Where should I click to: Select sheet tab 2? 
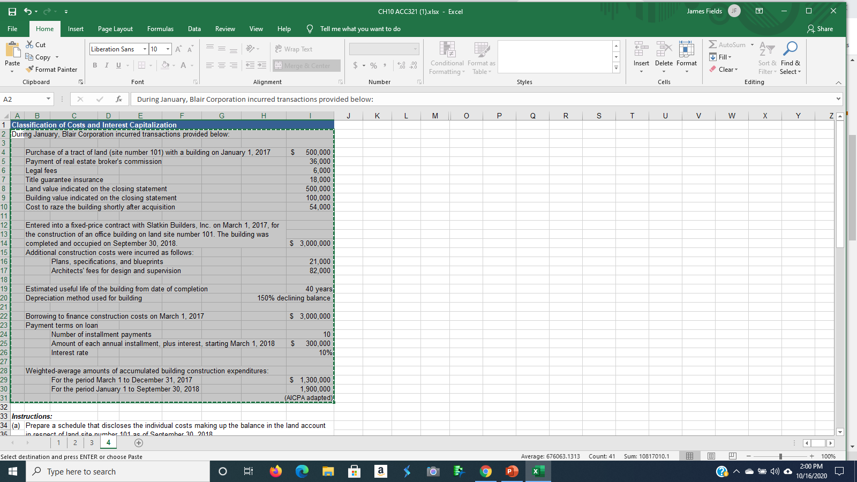point(75,442)
